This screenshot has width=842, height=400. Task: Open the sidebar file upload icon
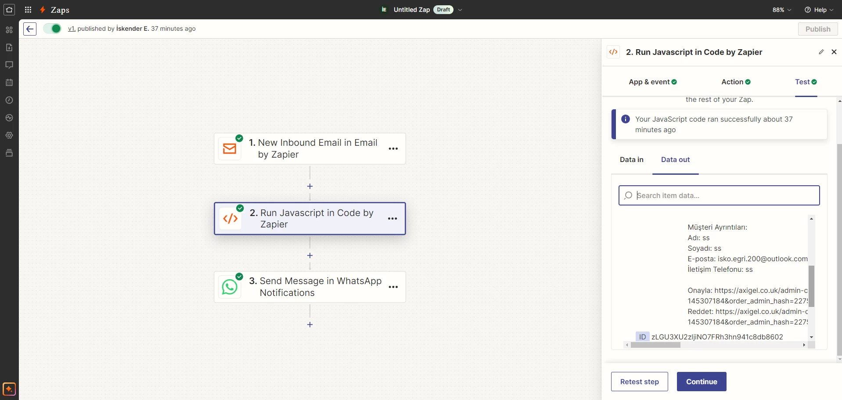pyautogui.click(x=9, y=47)
